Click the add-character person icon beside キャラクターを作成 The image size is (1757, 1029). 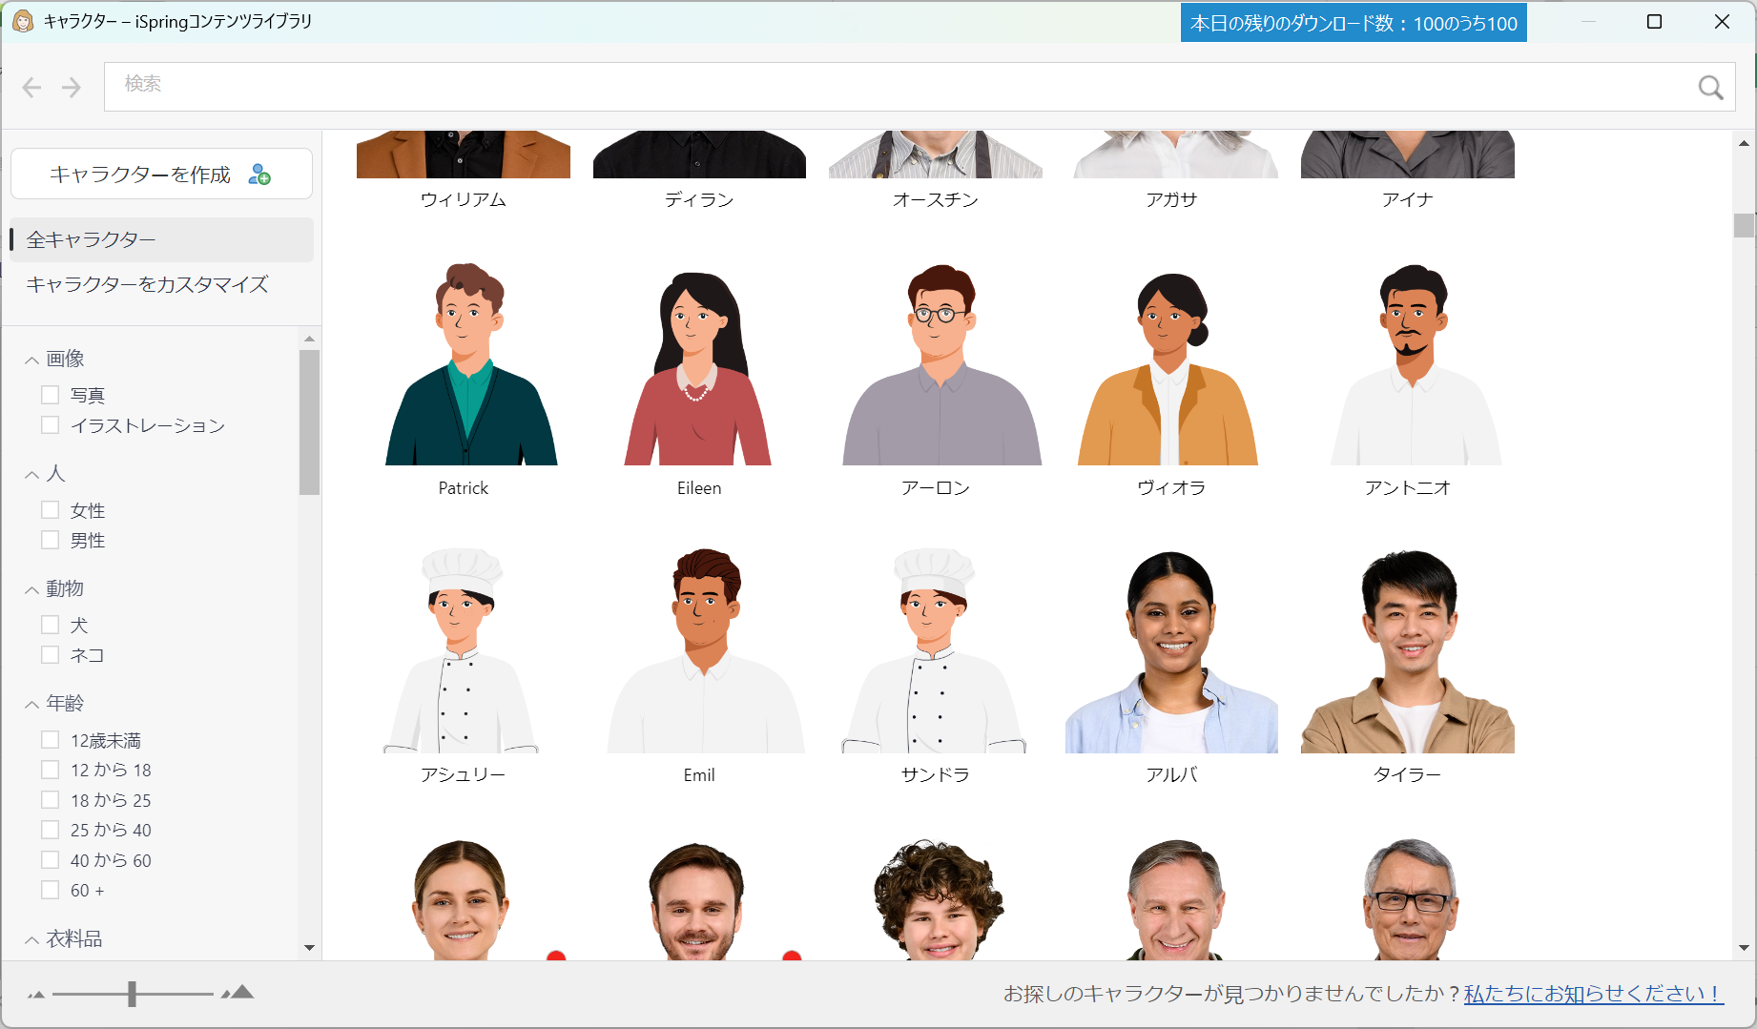(x=259, y=175)
